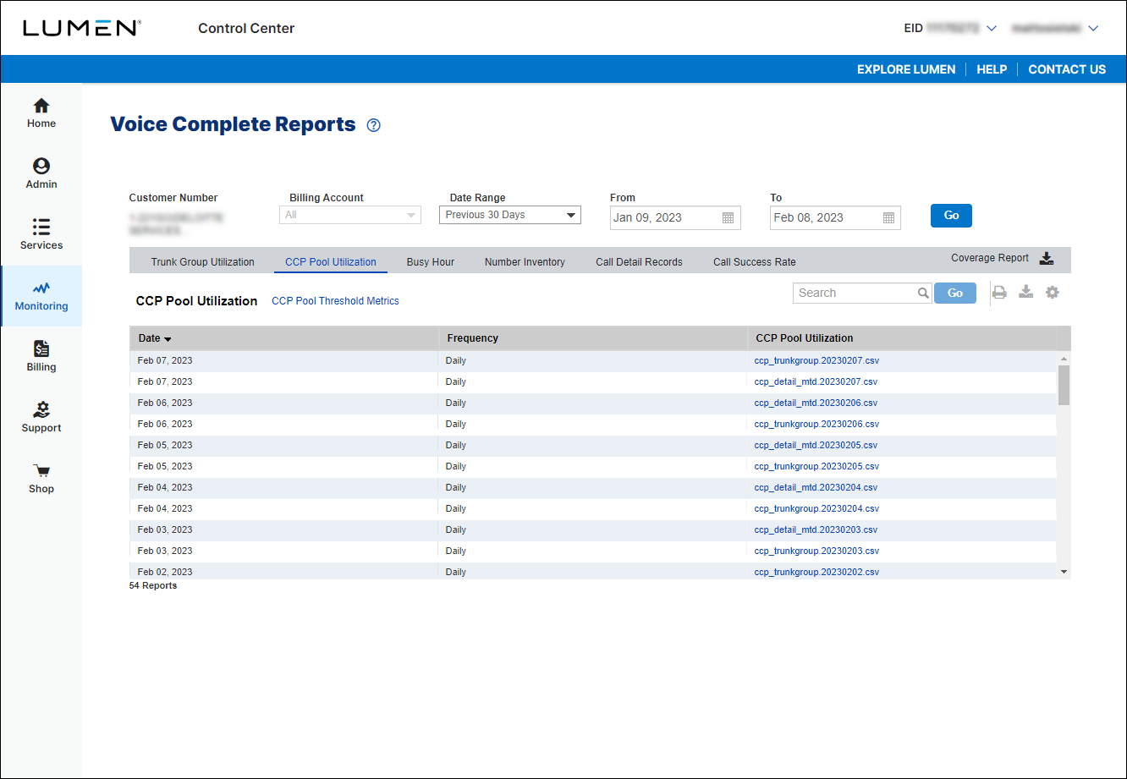This screenshot has height=779, width=1127.
Task: Open Help in the top bar
Action: (x=992, y=69)
